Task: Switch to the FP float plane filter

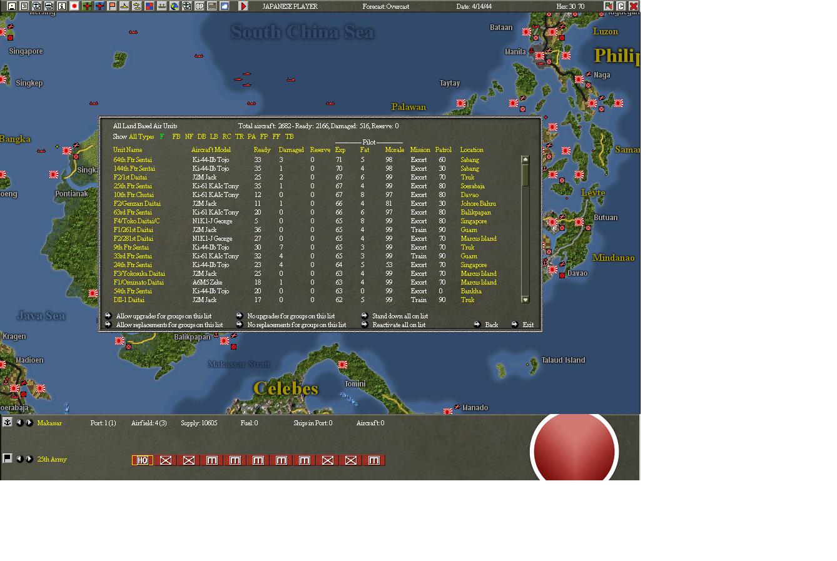Action: click(264, 136)
